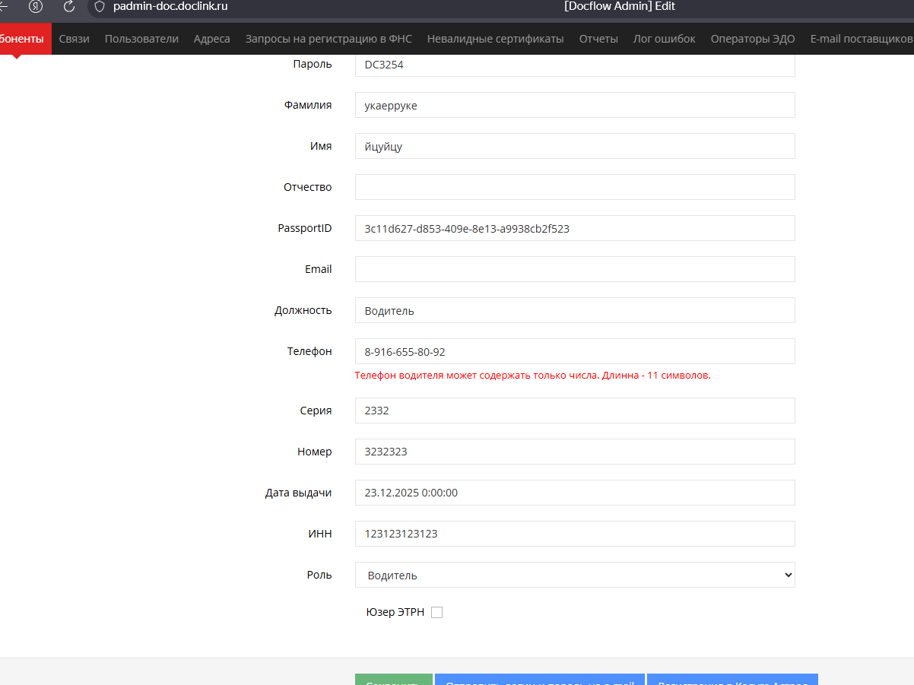Open the Операторы ЭДО menu item
This screenshot has width=914, height=685.
tap(753, 39)
